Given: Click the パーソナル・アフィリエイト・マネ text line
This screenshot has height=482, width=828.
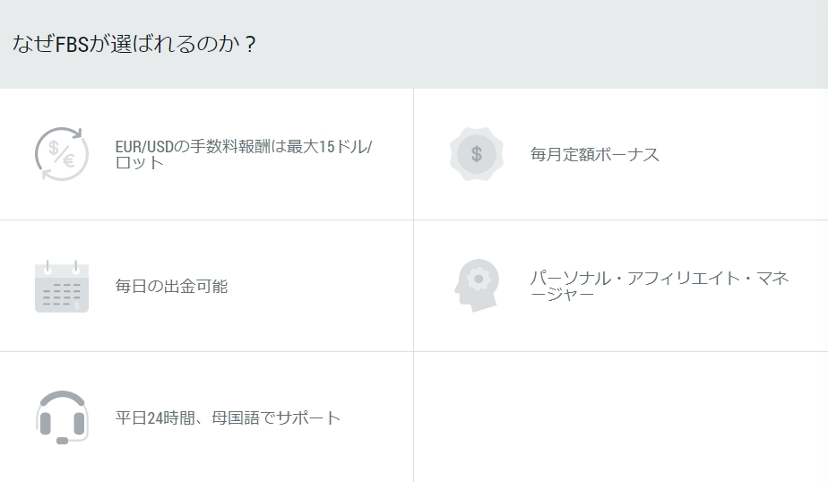Looking at the screenshot, I should point(660,278).
